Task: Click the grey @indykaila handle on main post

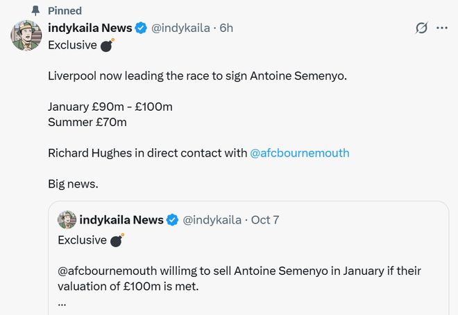Action: [179, 28]
